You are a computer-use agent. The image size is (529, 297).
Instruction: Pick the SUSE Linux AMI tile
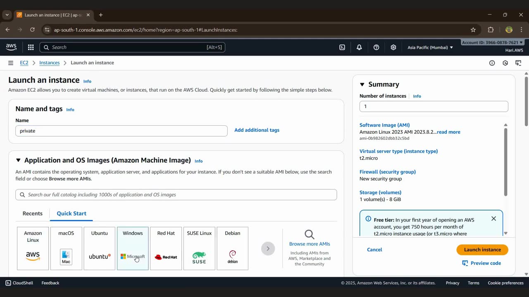tap(199, 248)
